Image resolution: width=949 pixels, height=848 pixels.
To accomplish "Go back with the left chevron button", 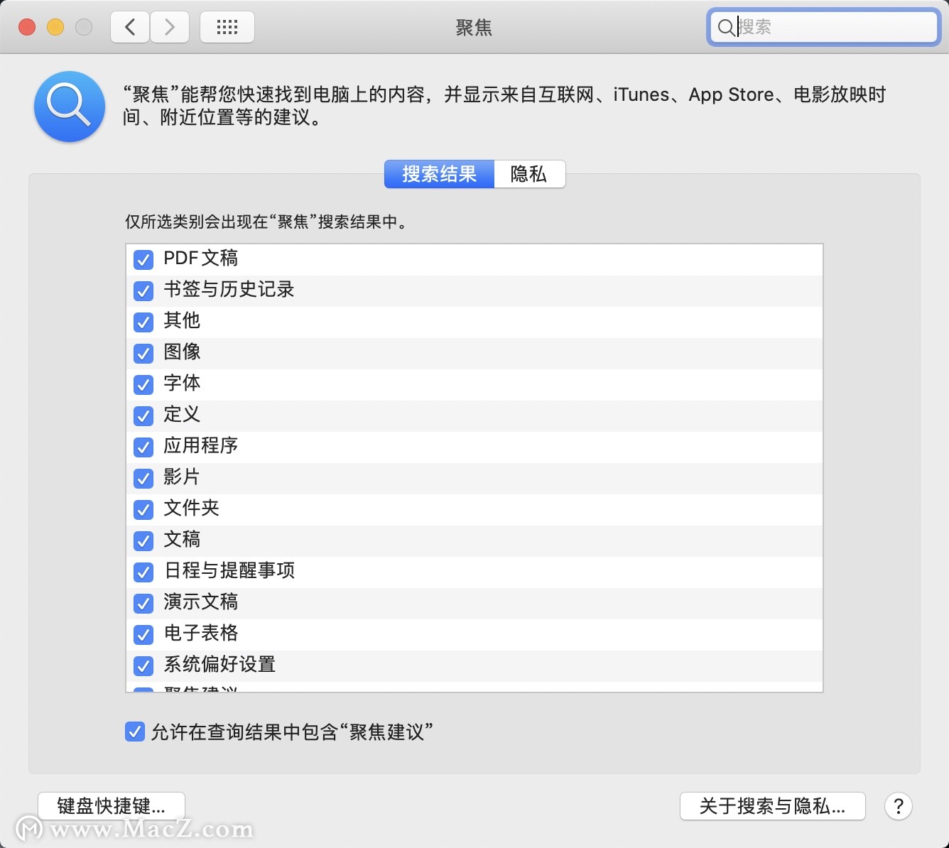I will point(130,27).
